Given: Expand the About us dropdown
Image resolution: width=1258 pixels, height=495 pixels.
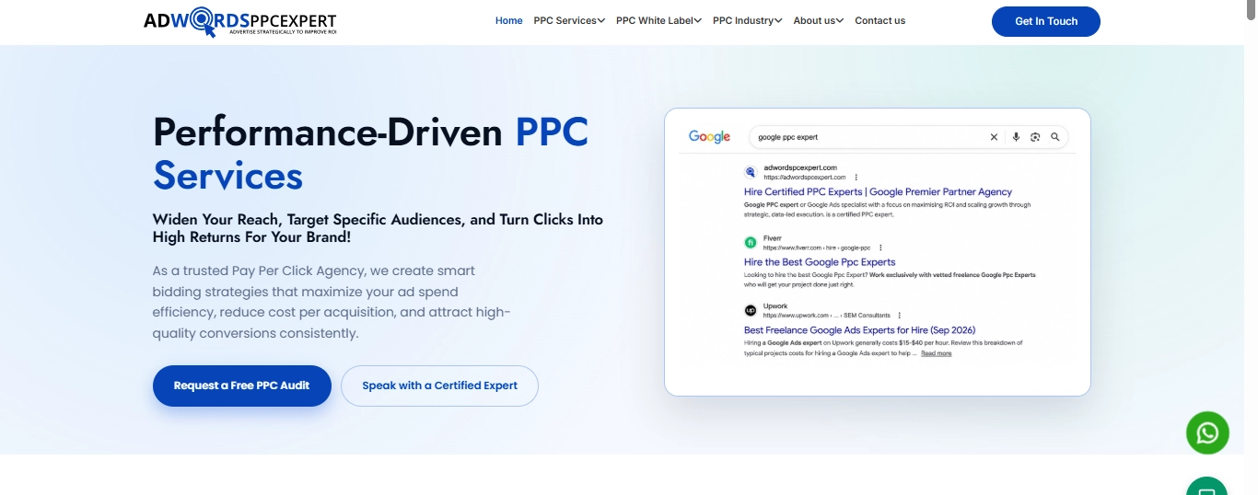Looking at the screenshot, I should pyautogui.click(x=818, y=20).
